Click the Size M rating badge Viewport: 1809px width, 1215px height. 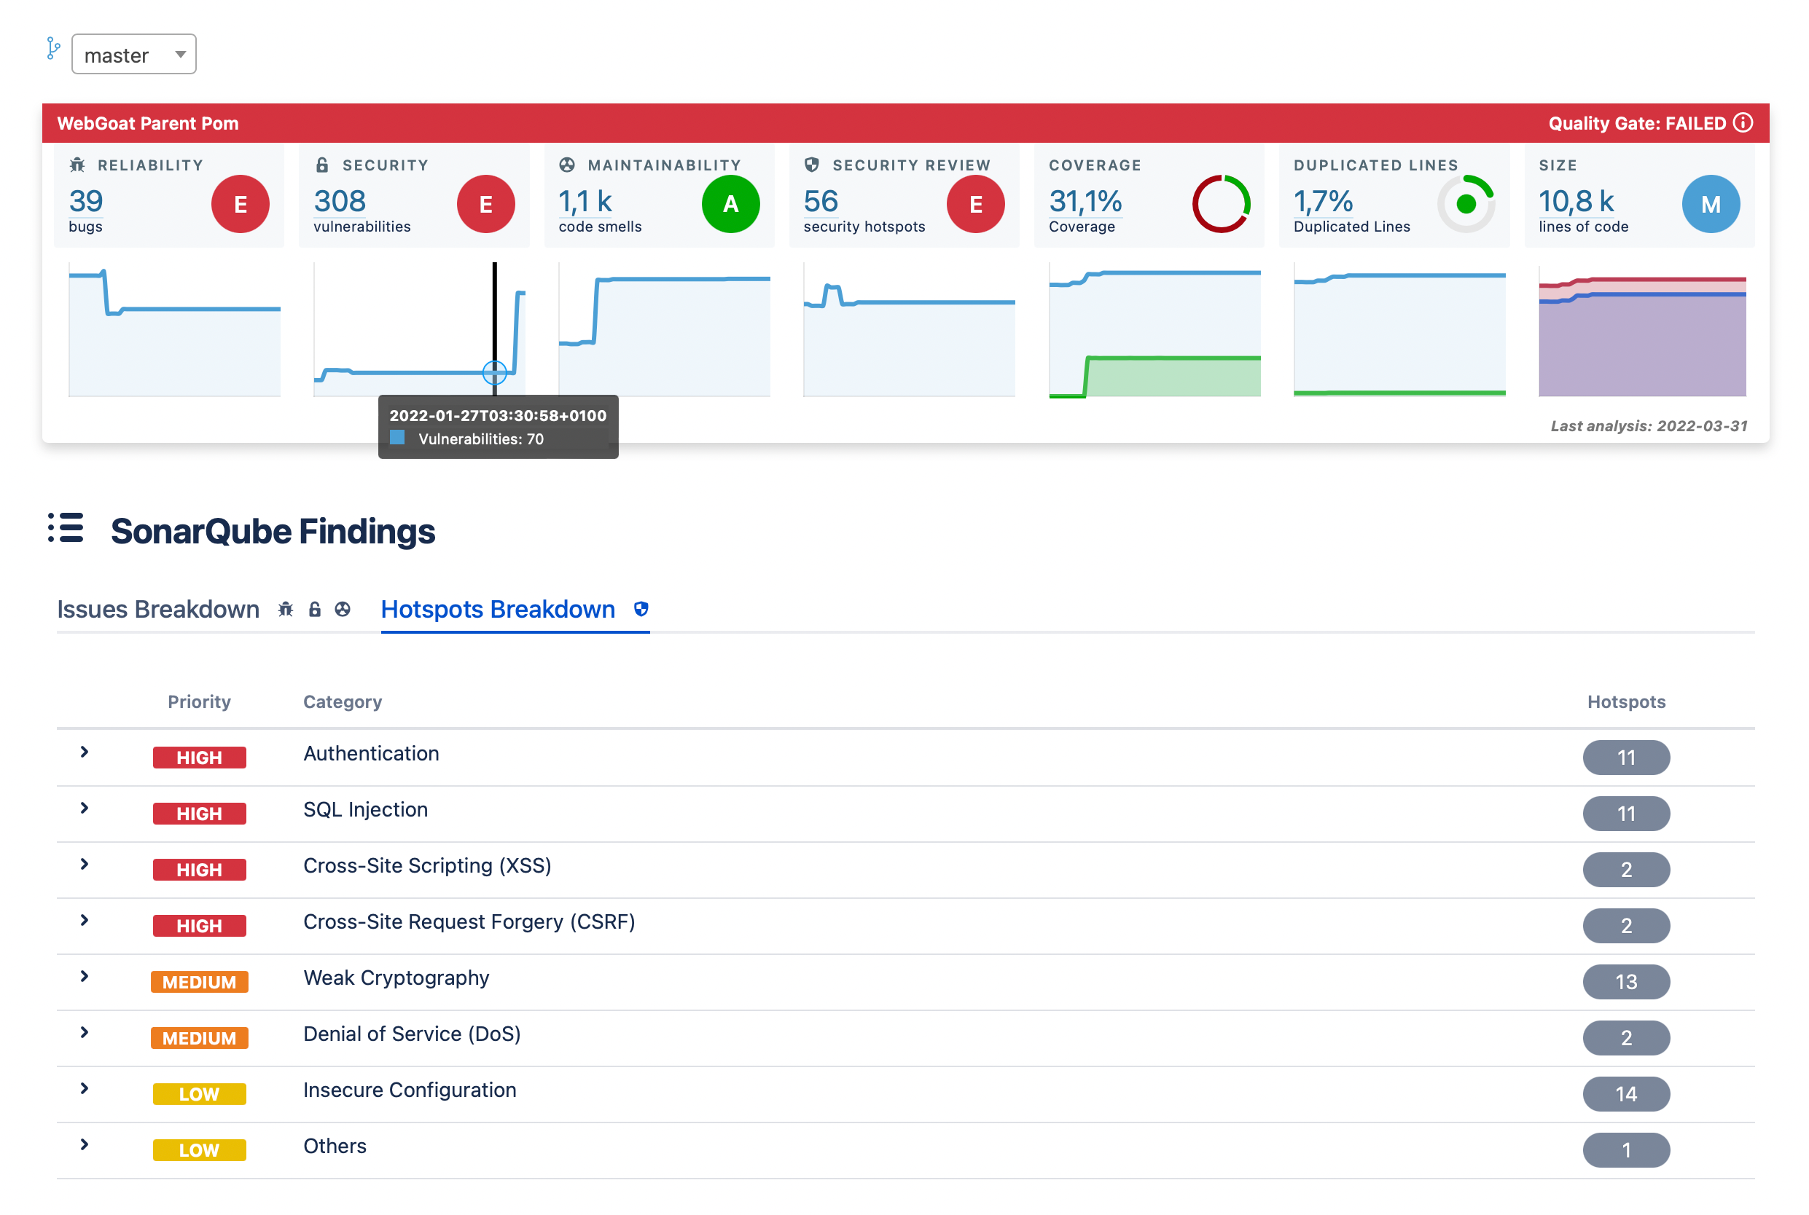pos(1711,204)
